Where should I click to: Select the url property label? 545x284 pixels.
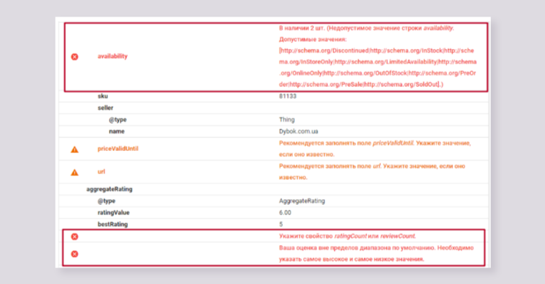pyautogui.click(x=101, y=171)
